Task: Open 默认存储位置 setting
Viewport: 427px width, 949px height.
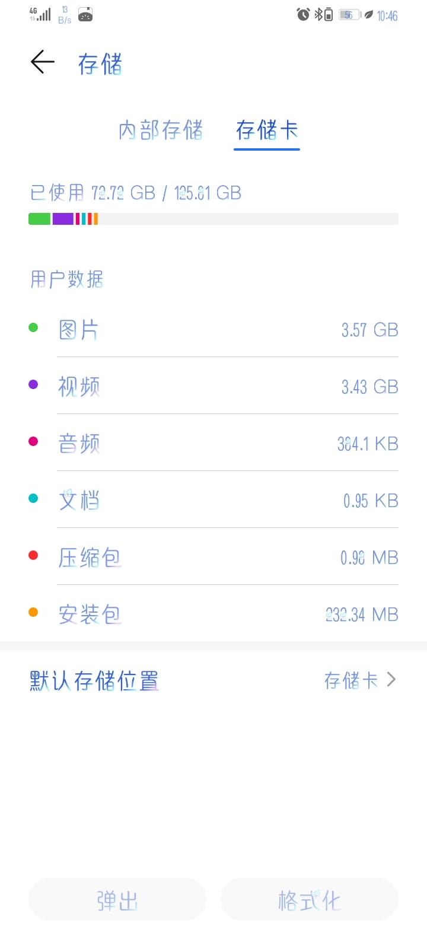Action: point(213,680)
